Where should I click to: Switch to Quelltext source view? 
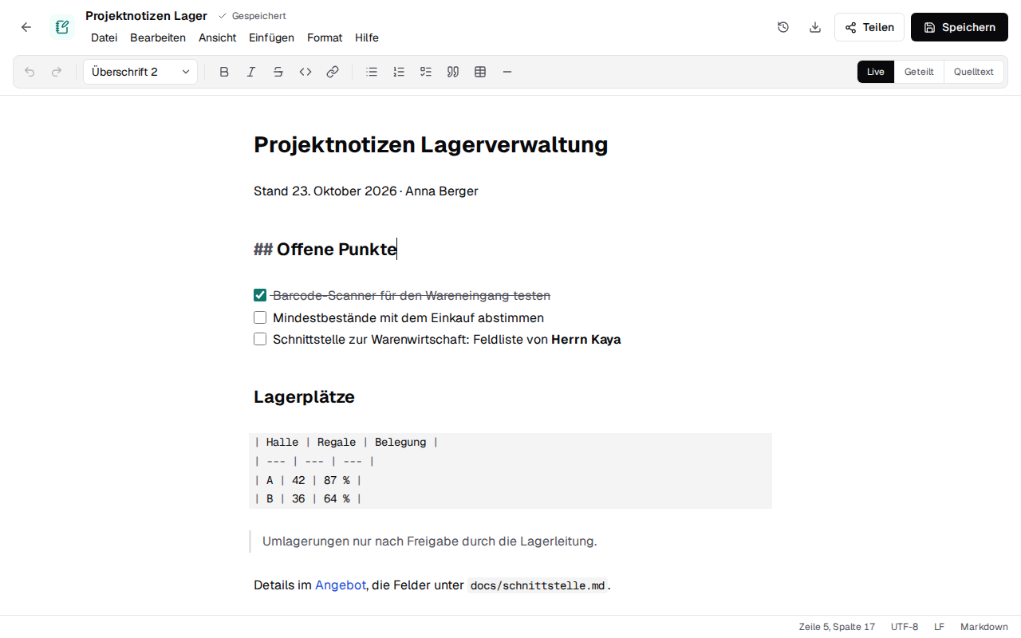(x=974, y=72)
